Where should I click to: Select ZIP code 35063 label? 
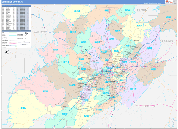(77, 11)
